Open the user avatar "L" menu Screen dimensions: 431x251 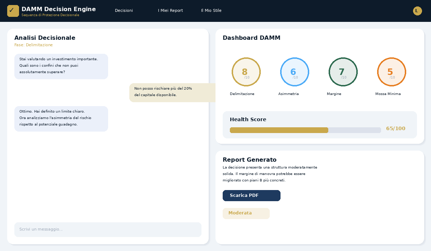click(417, 11)
